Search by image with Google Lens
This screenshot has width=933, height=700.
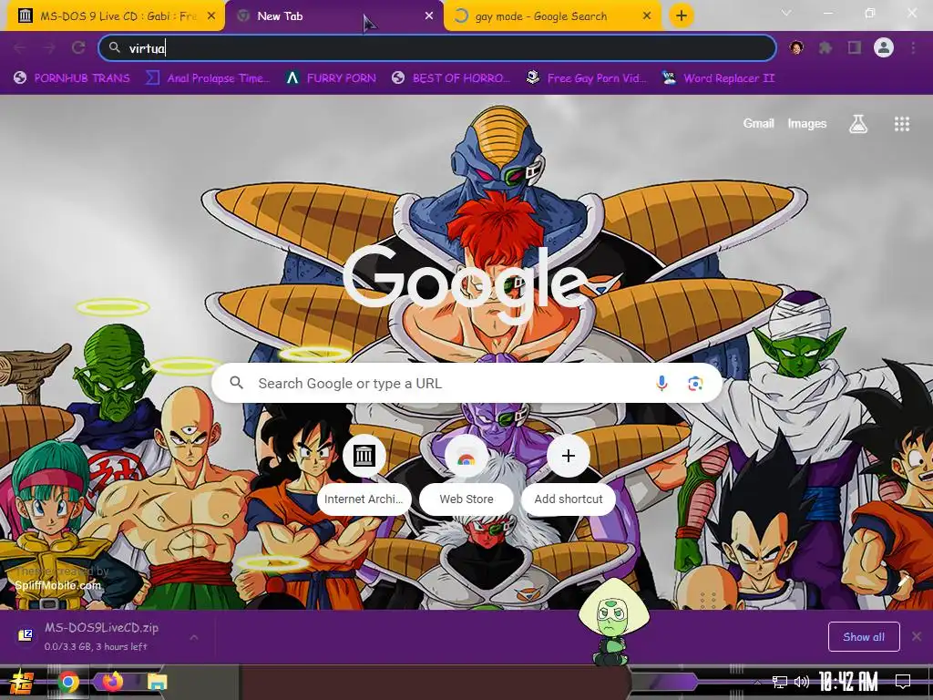pos(695,384)
